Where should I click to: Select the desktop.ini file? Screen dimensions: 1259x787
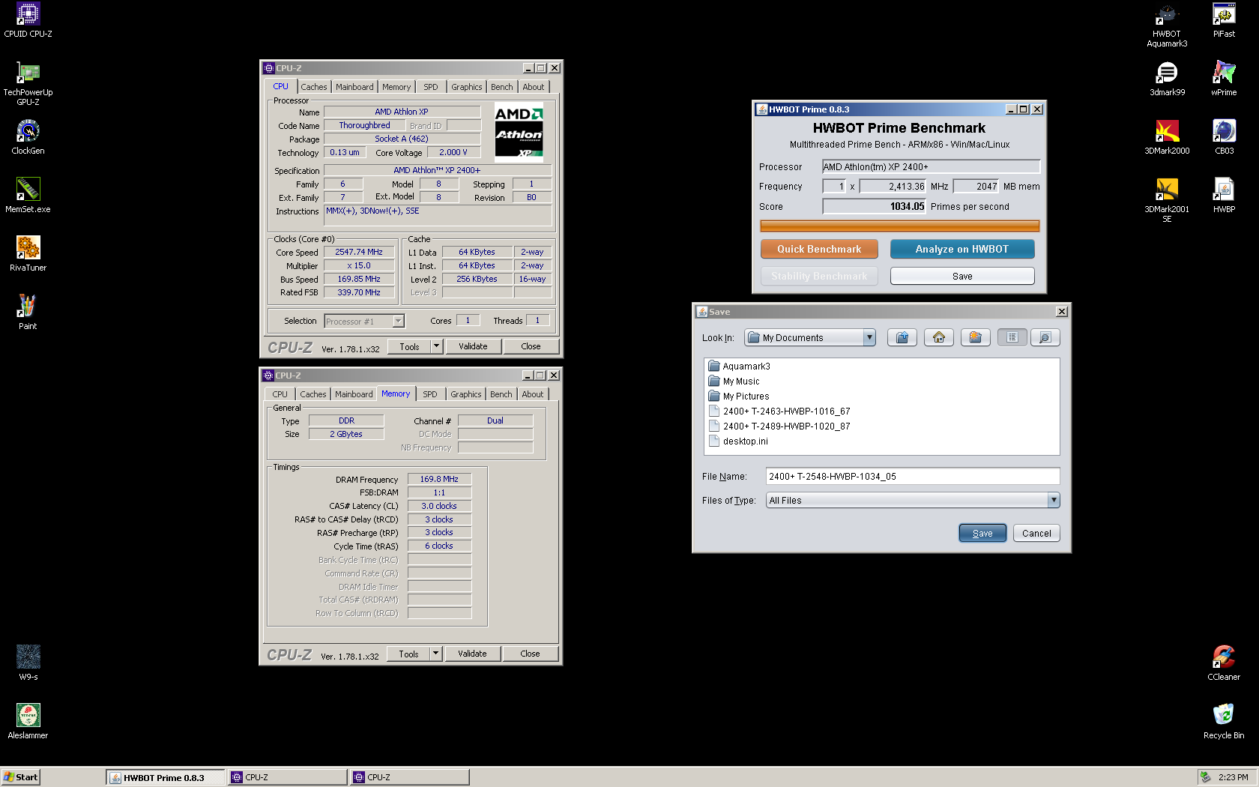738,441
